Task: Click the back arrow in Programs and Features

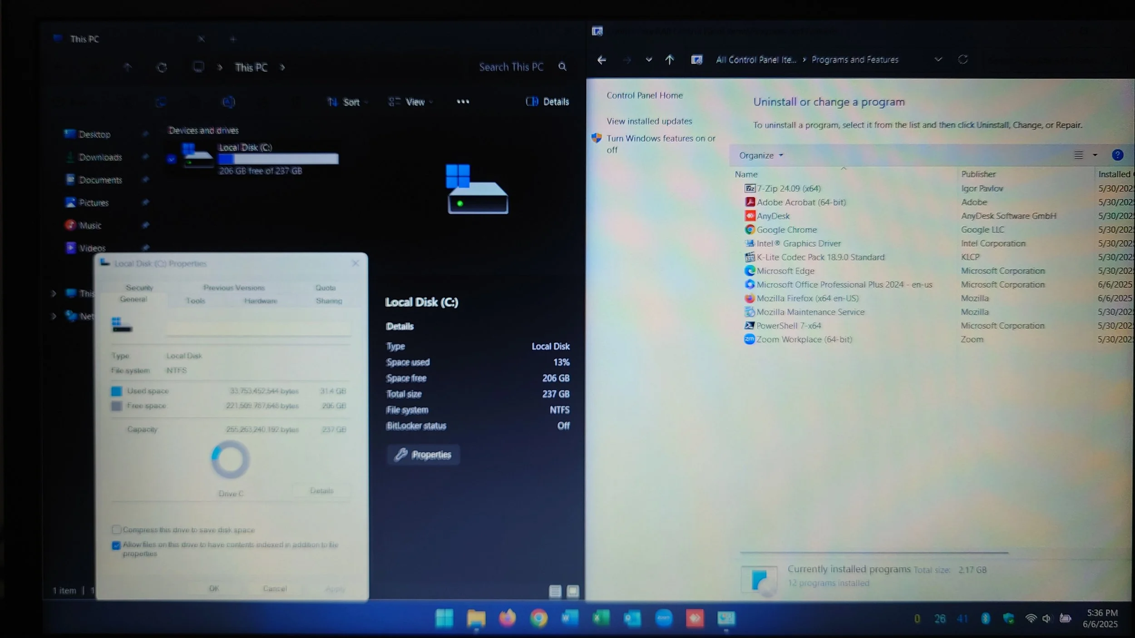Action: tap(602, 59)
